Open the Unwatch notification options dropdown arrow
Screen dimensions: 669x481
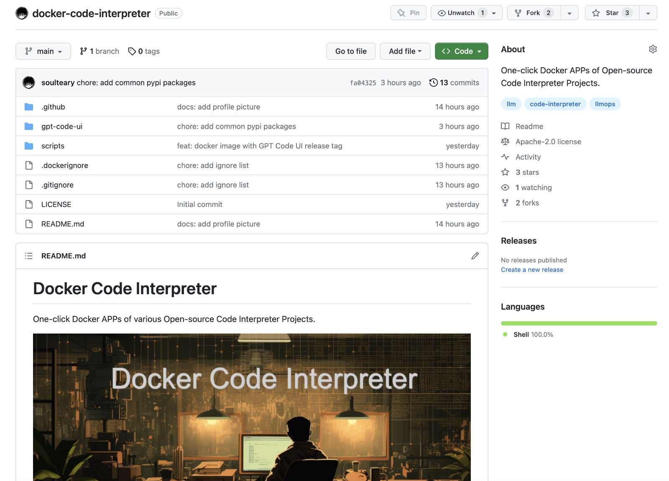click(x=494, y=13)
